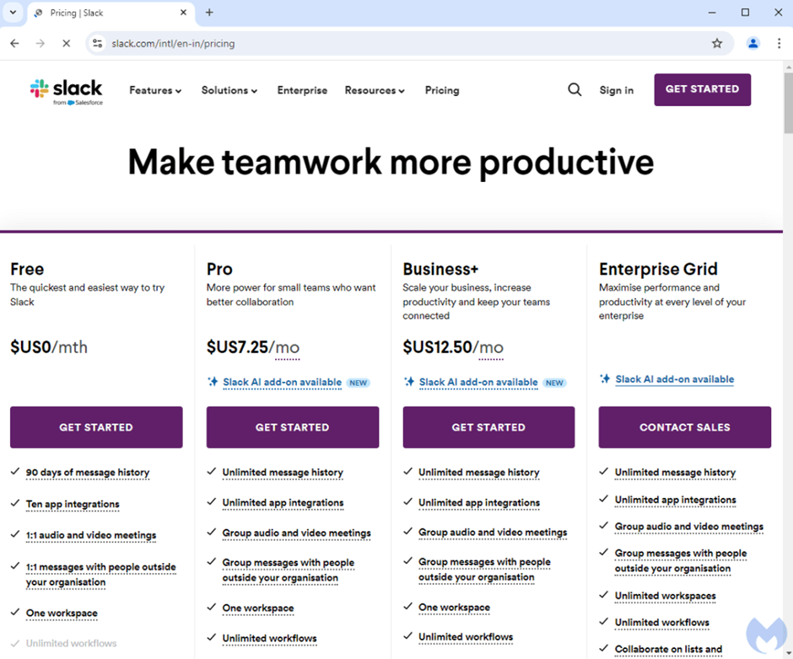The image size is (793, 659).
Task: Close the Pricing | Slack tab
Action: (184, 13)
